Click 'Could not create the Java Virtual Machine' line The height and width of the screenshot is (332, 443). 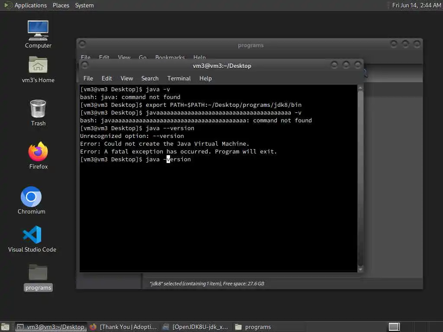tap(164, 144)
